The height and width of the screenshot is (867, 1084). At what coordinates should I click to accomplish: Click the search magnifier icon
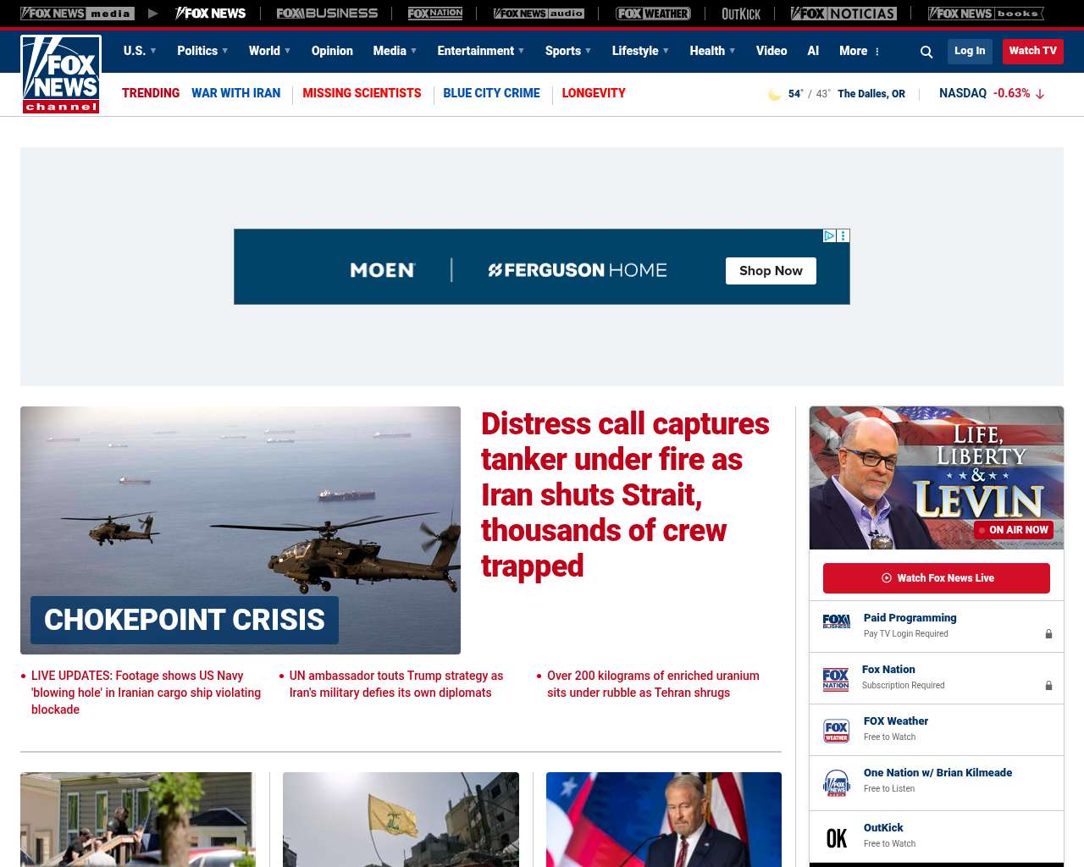click(926, 52)
